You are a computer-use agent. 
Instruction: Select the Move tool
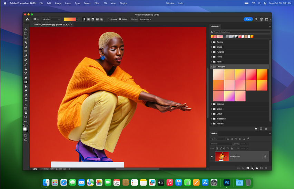tap(26, 29)
